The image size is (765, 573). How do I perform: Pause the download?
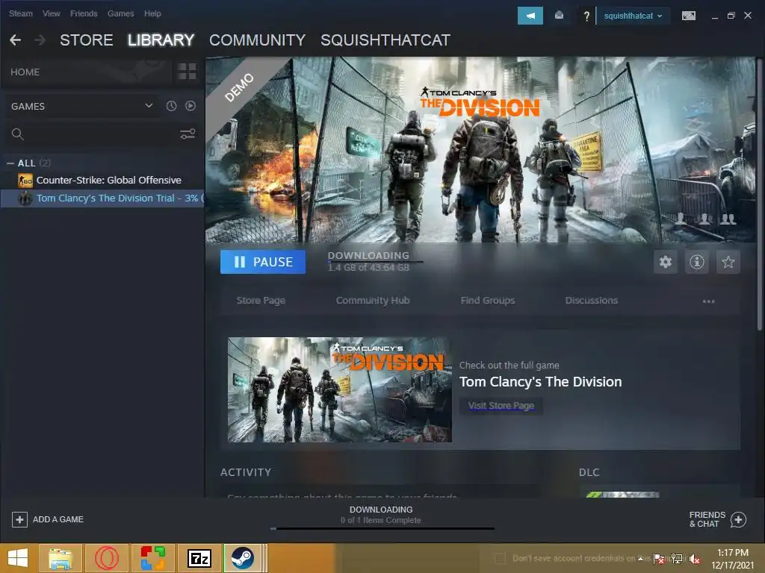[263, 262]
